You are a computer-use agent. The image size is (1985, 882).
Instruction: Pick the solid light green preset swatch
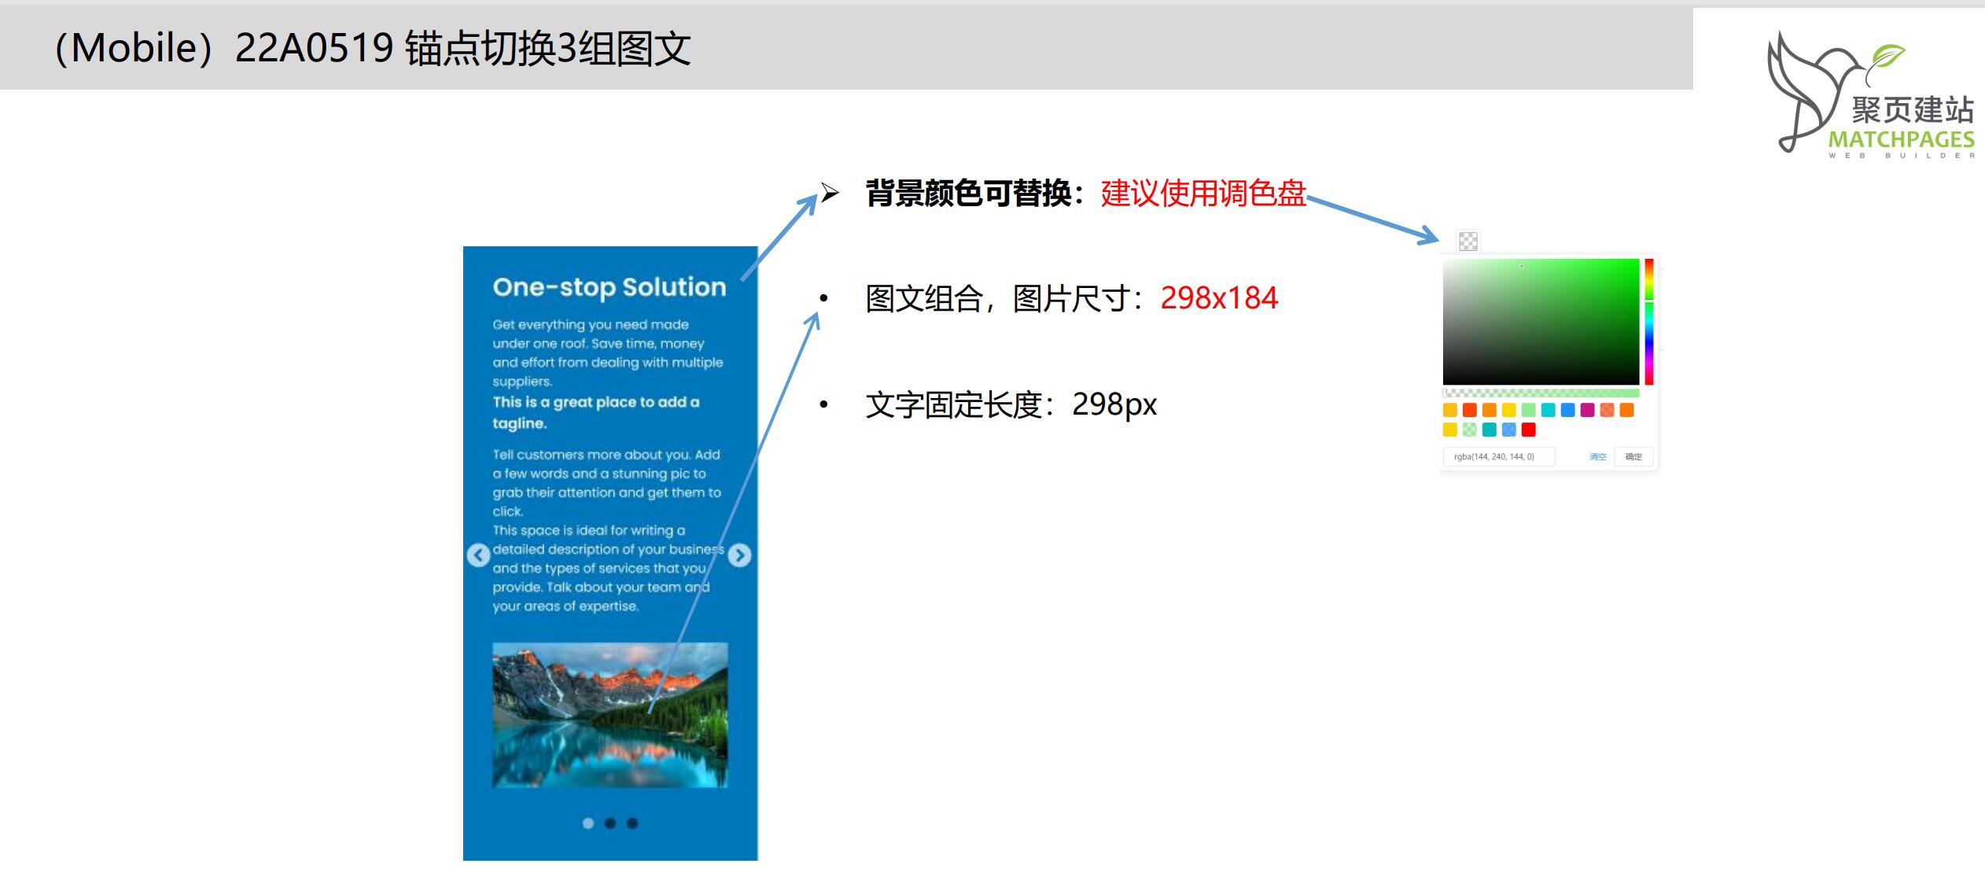pyautogui.click(x=1528, y=410)
